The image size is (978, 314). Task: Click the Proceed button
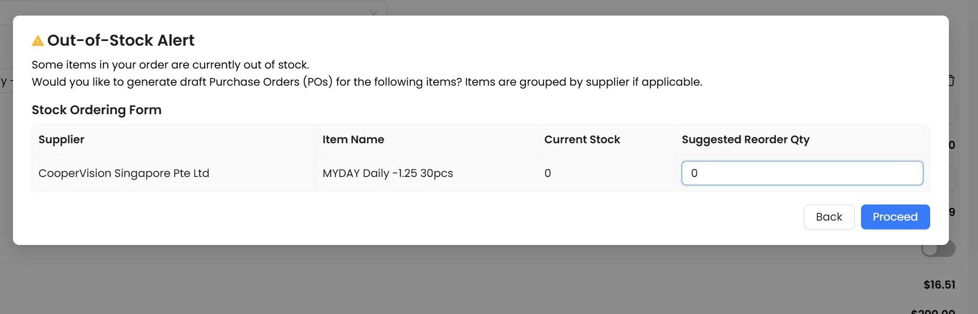[x=895, y=217]
